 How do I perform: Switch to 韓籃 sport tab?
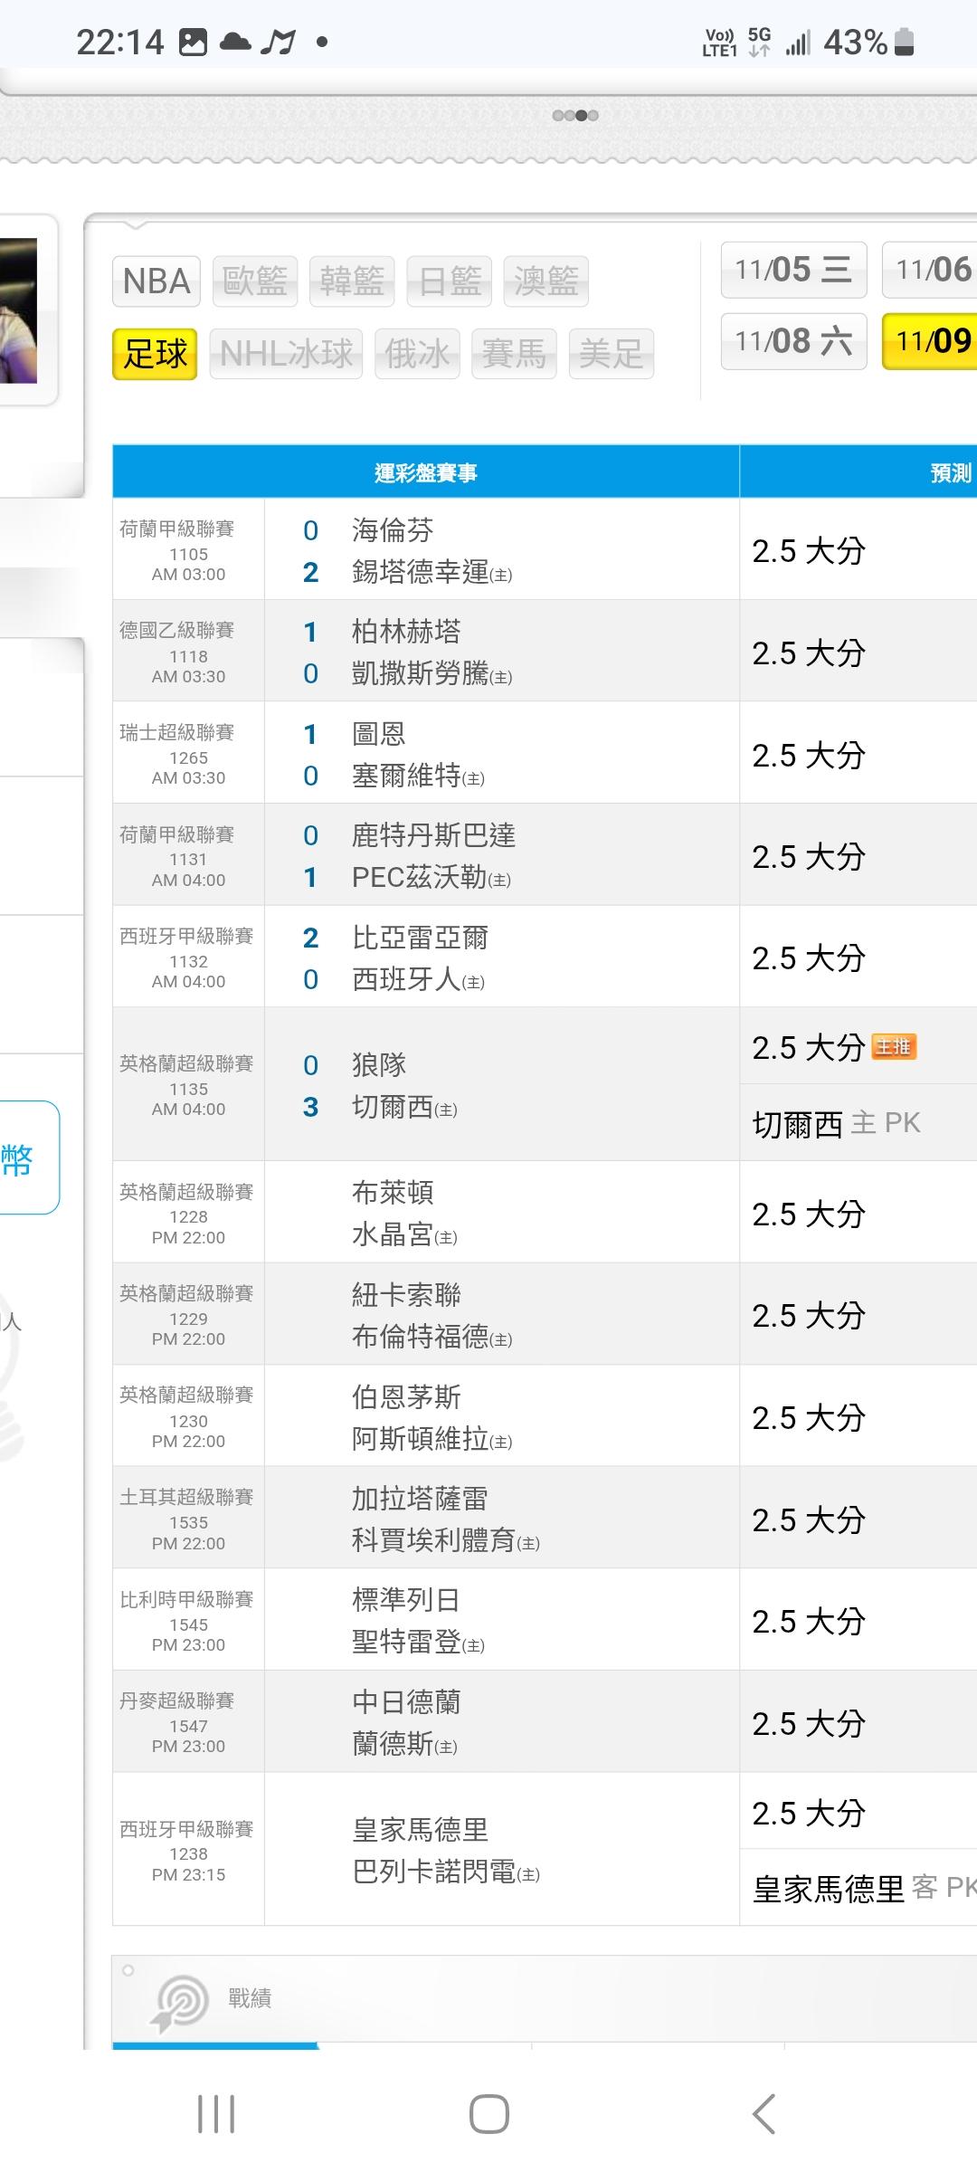[x=352, y=281]
